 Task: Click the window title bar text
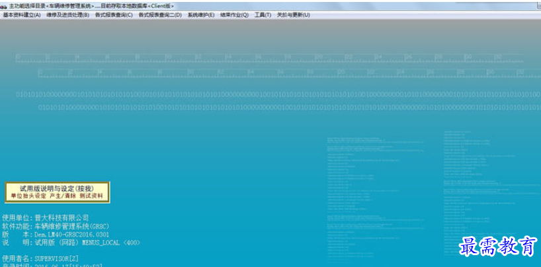tap(93, 5)
